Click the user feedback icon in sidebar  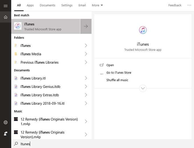coord(5,133)
